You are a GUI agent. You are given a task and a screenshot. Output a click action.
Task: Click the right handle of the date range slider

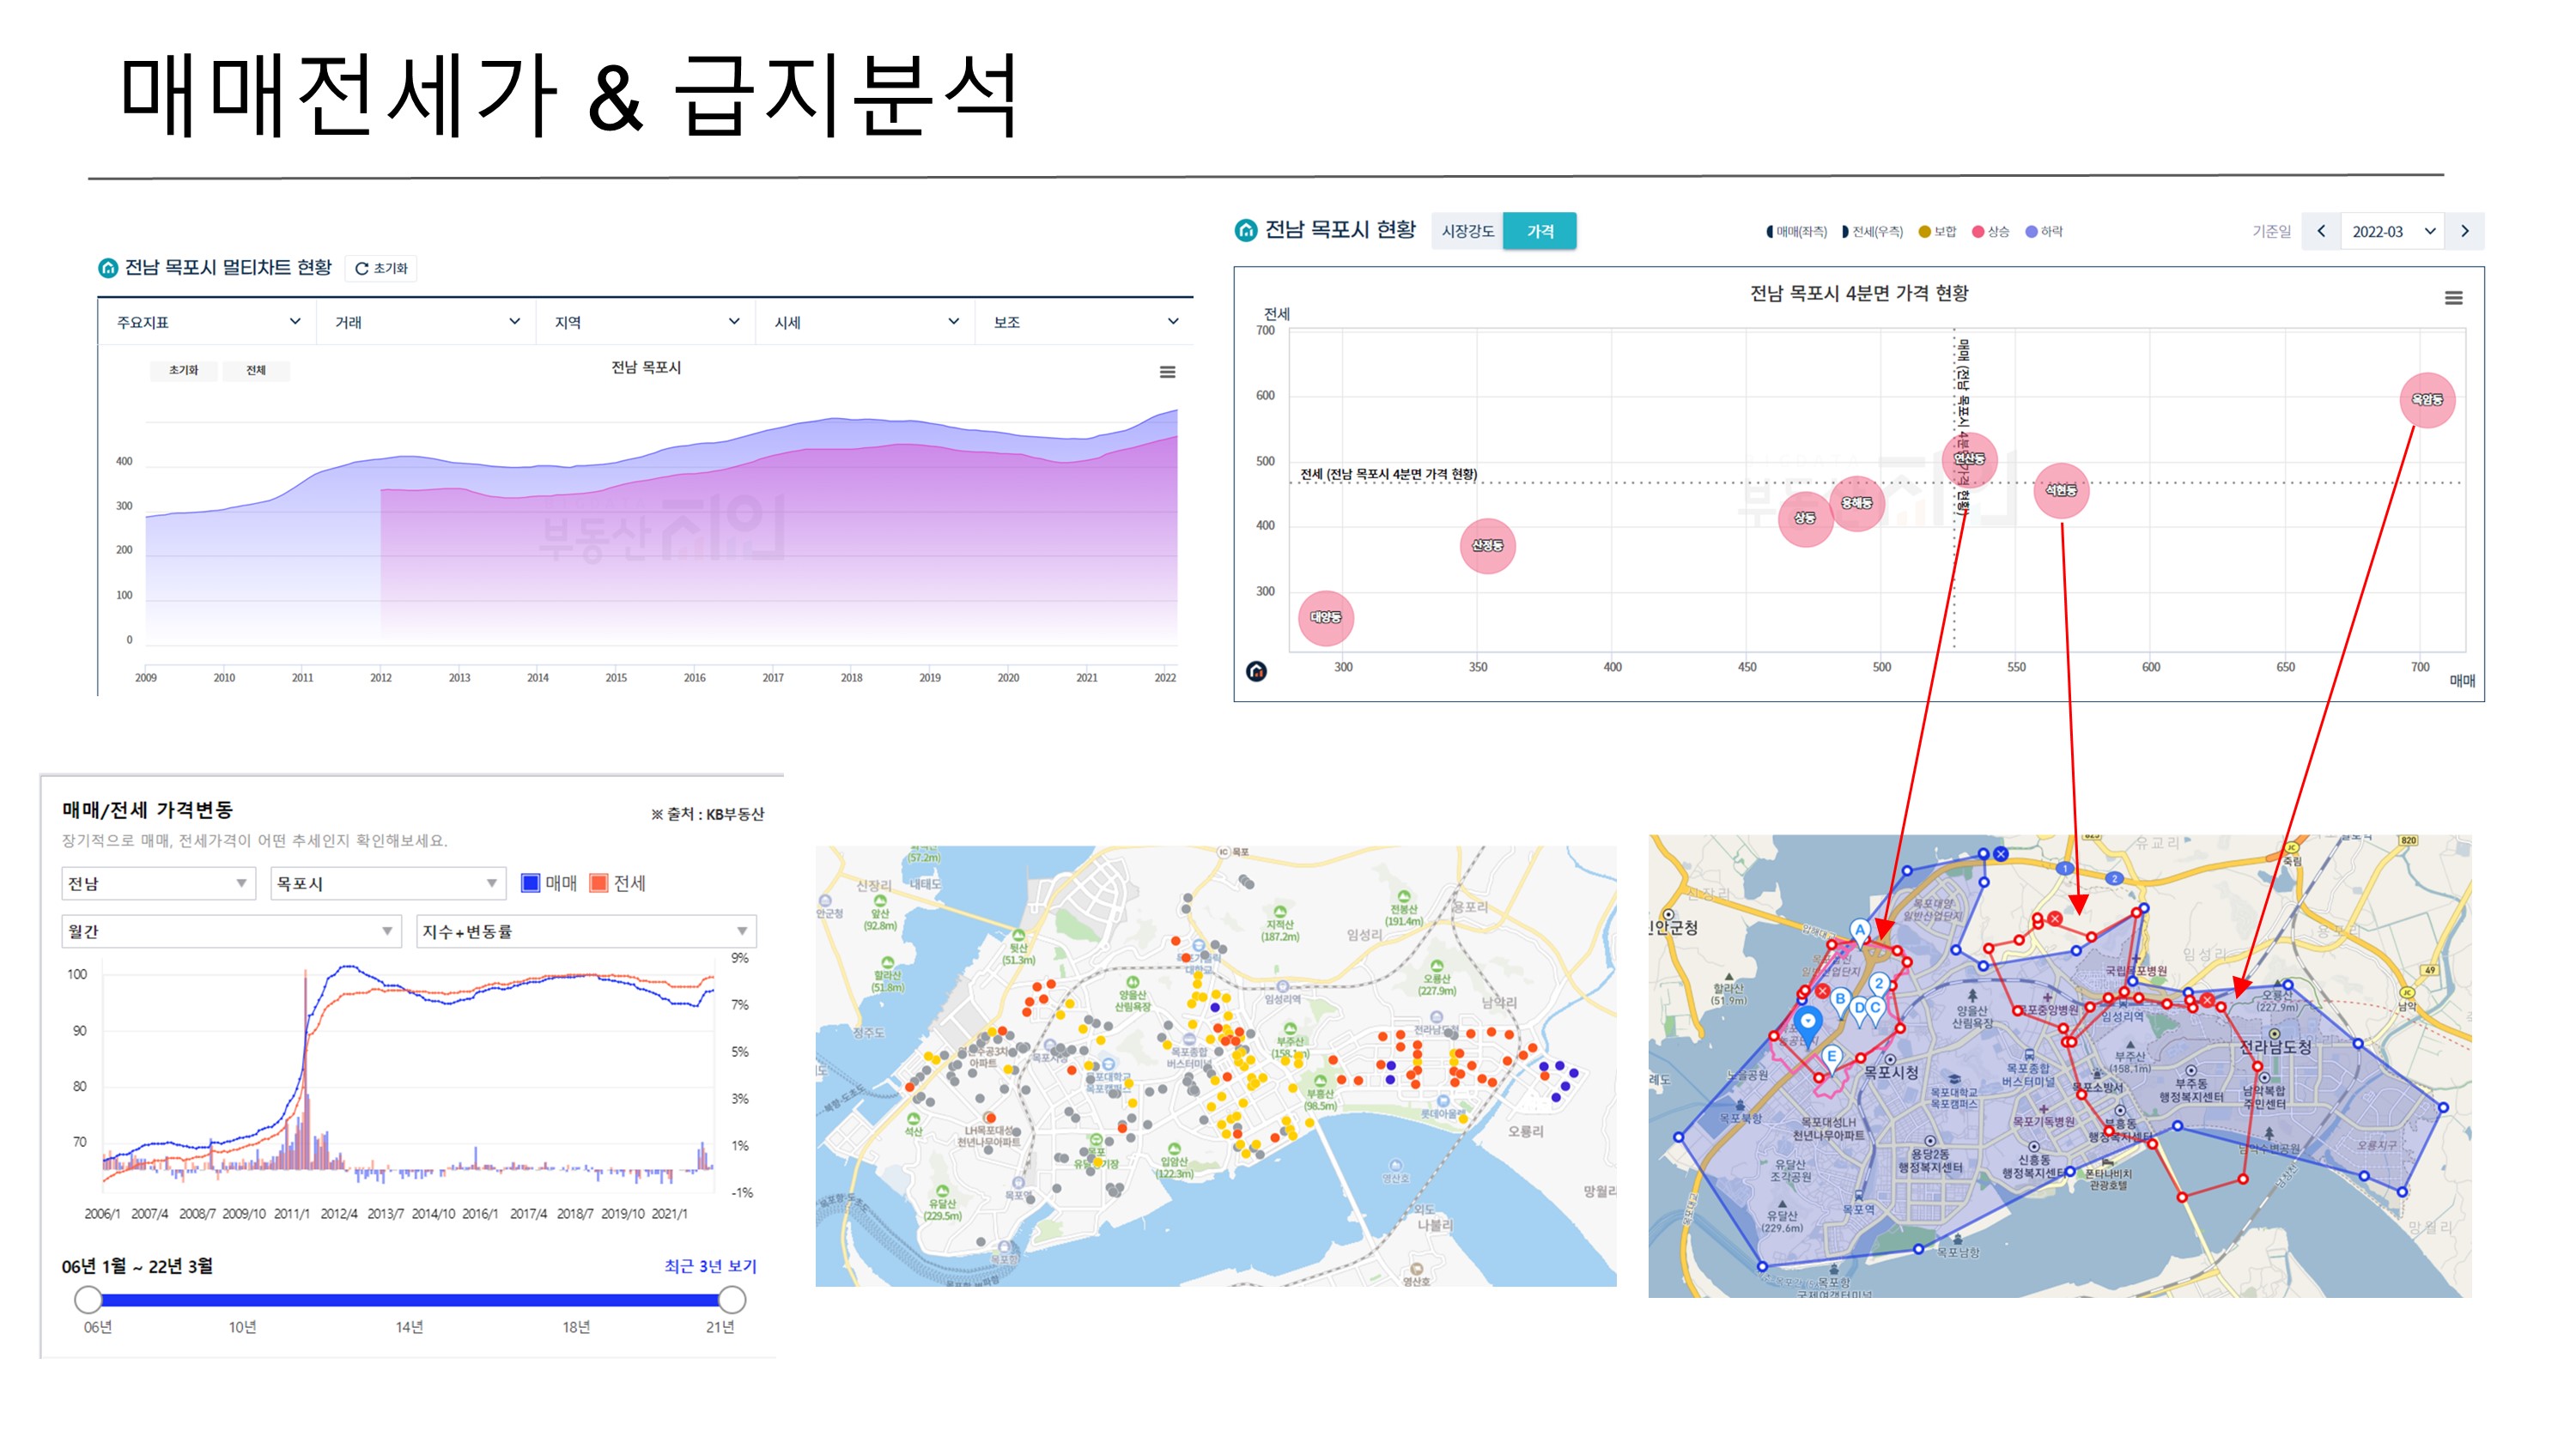coord(732,1299)
